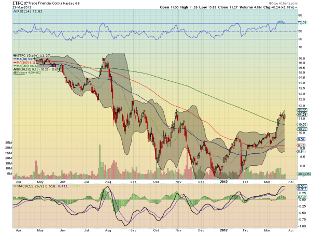The width and height of the screenshot is (311, 233).
Task: Click the Mar label under the MACD panel
Action: [x=267, y=230]
